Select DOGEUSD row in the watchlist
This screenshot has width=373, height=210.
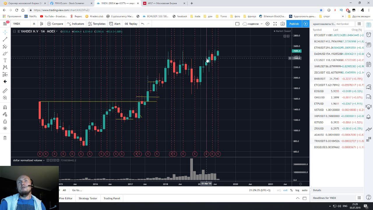(x=338, y=147)
